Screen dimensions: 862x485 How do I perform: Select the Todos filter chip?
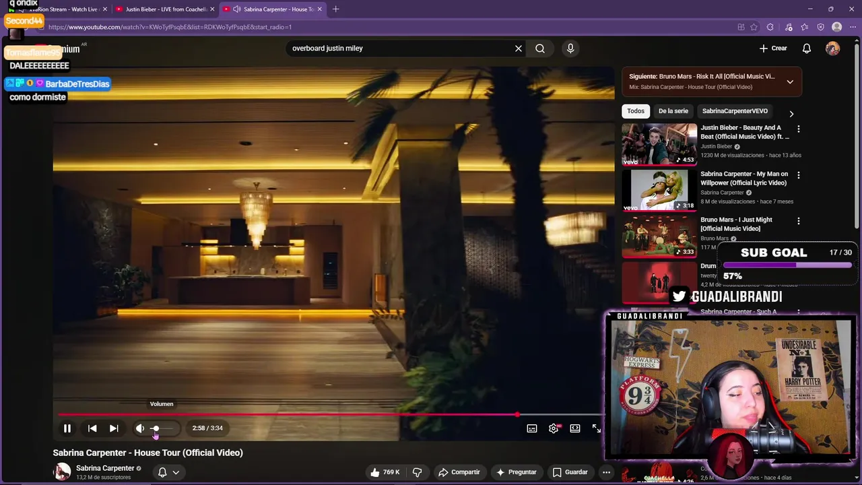tap(636, 111)
